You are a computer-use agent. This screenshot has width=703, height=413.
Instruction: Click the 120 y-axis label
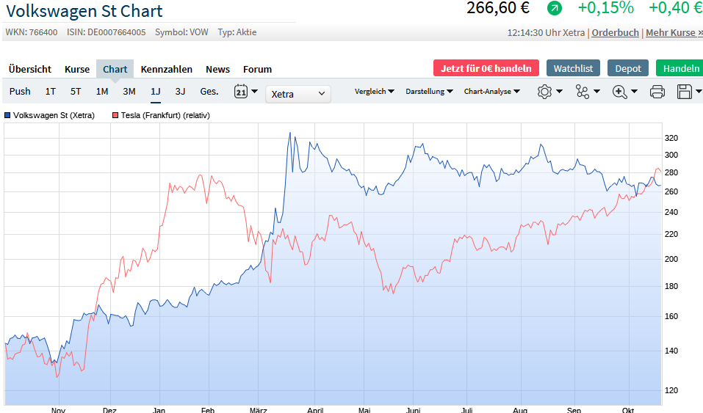coord(671,390)
